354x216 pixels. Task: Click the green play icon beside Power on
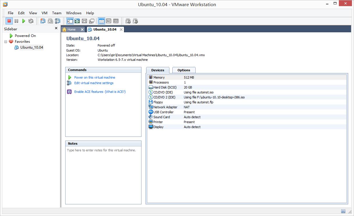(x=69, y=77)
